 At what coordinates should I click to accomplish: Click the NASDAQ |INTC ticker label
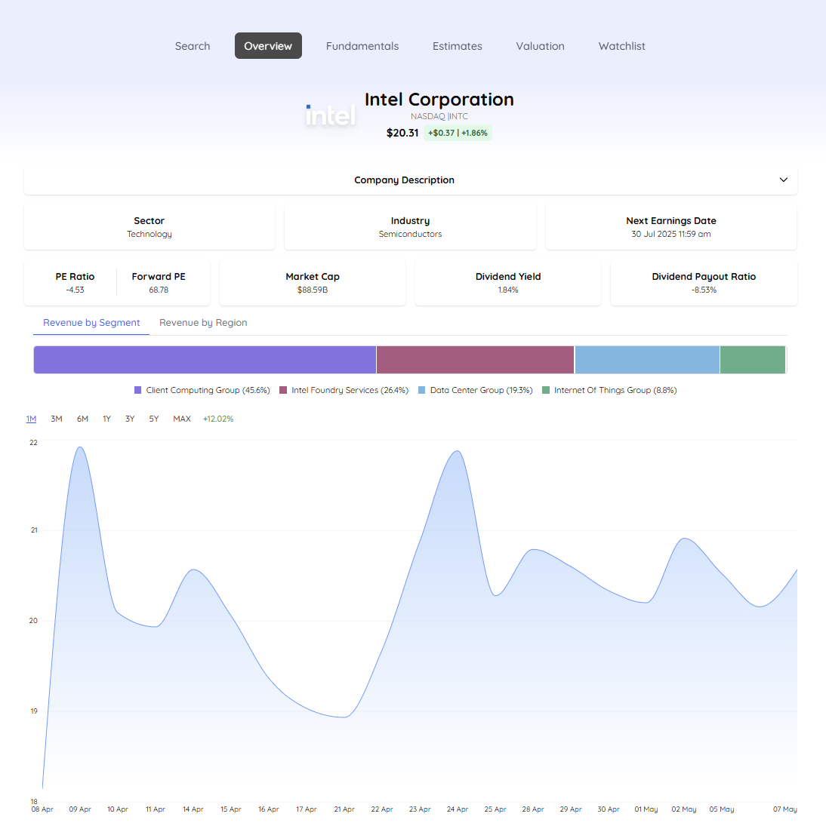point(439,116)
